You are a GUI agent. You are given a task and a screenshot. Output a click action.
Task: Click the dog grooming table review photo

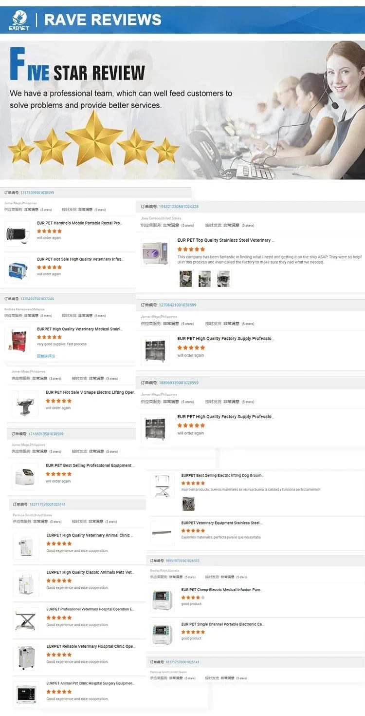tap(188, 503)
